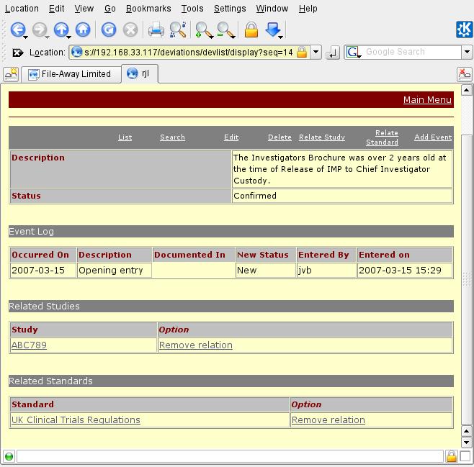
Task: Click the green status indicator light
Action: [x=9, y=456]
